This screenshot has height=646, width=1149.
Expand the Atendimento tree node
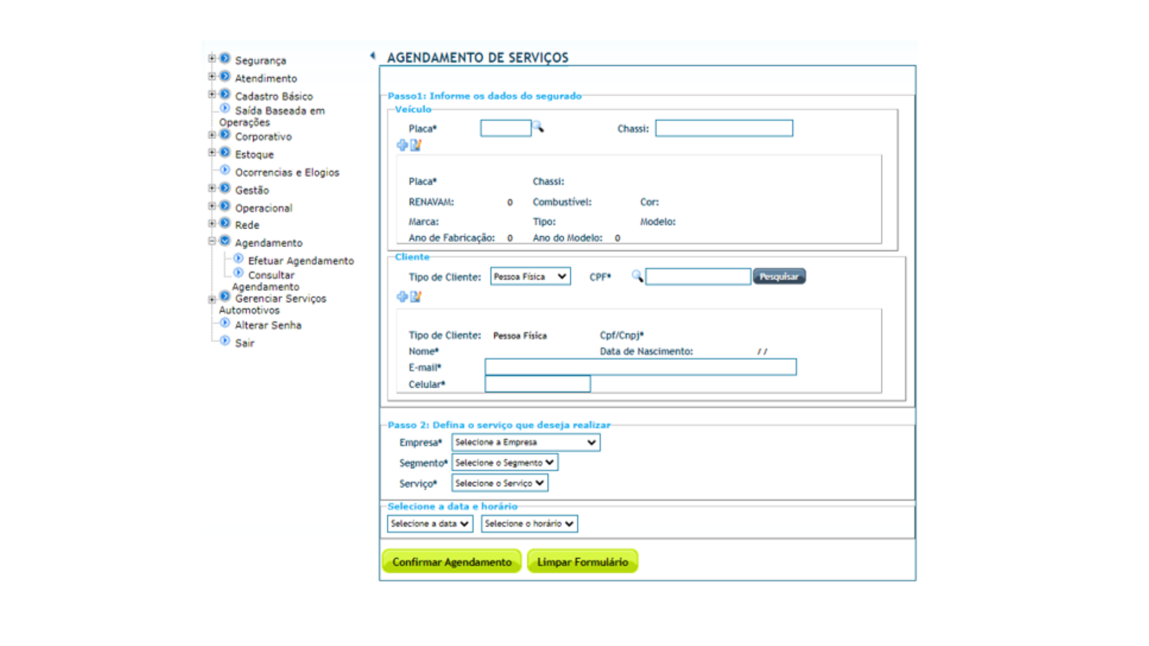(212, 77)
